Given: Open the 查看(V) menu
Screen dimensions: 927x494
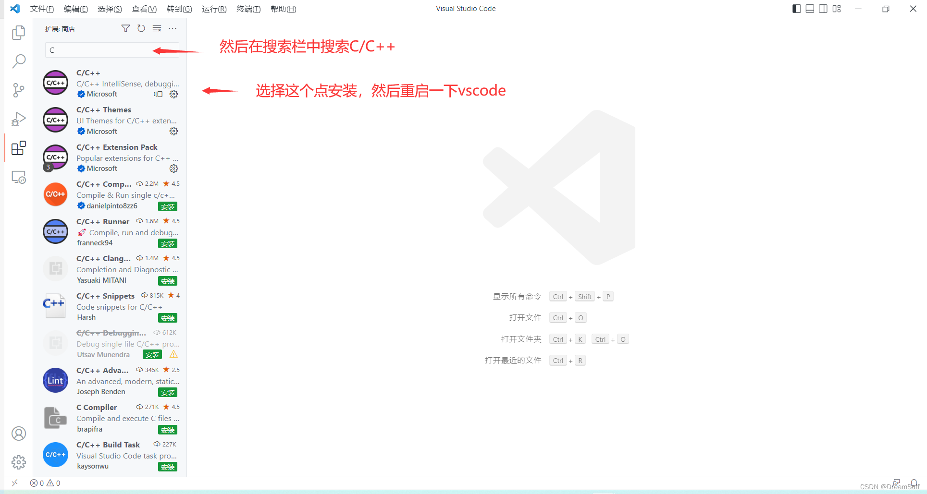Looking at the screenshot, I should 144,9.
